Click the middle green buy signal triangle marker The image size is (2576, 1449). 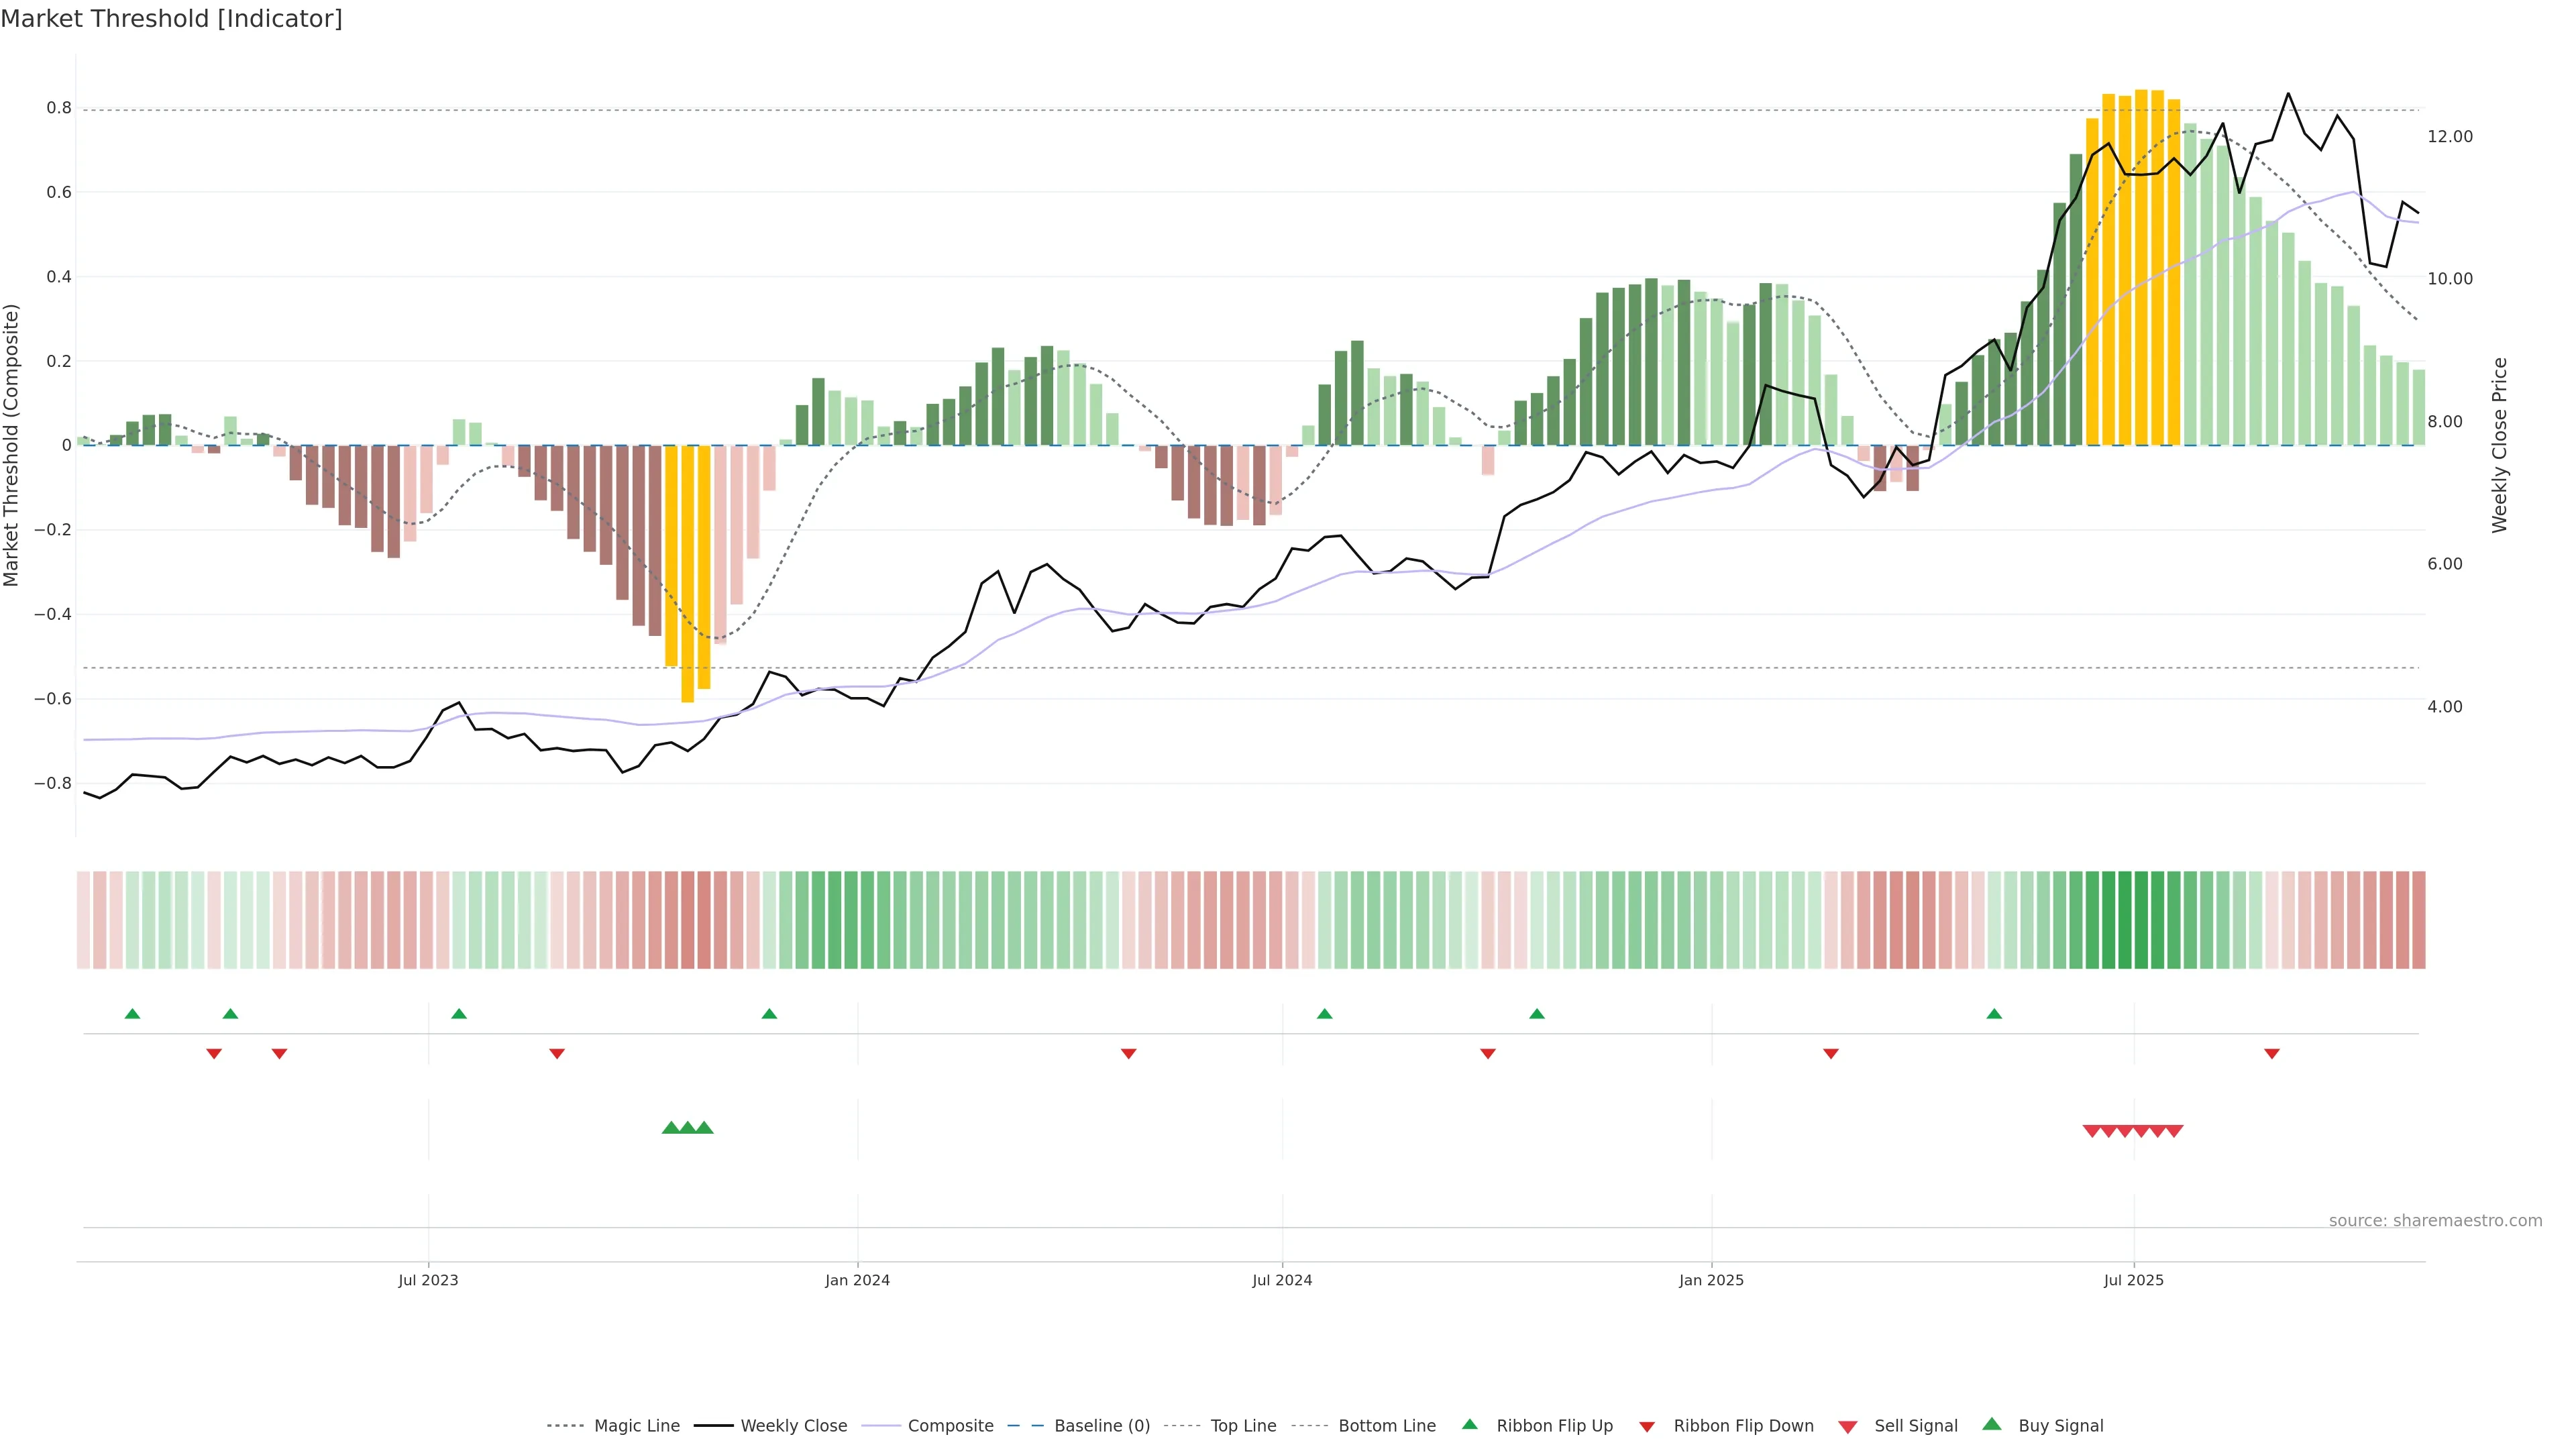(x=688, y=1128)
